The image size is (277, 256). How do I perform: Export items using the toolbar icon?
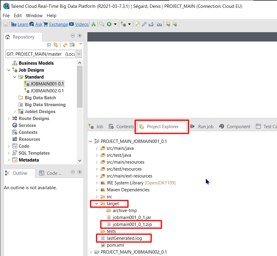click(x=151, y=24)
